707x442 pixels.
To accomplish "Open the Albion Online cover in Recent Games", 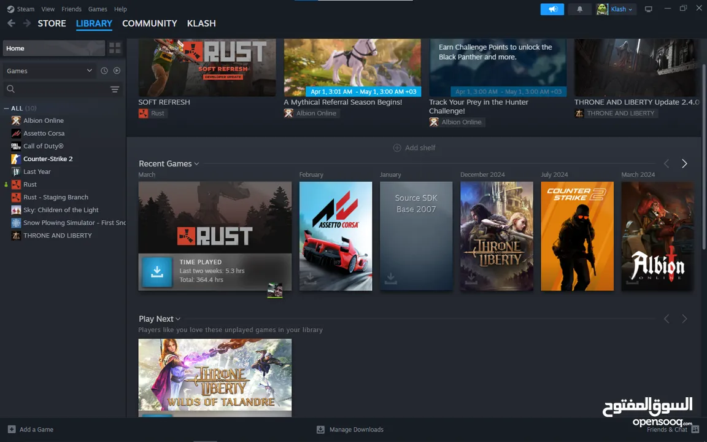I will tap(657, 236).
